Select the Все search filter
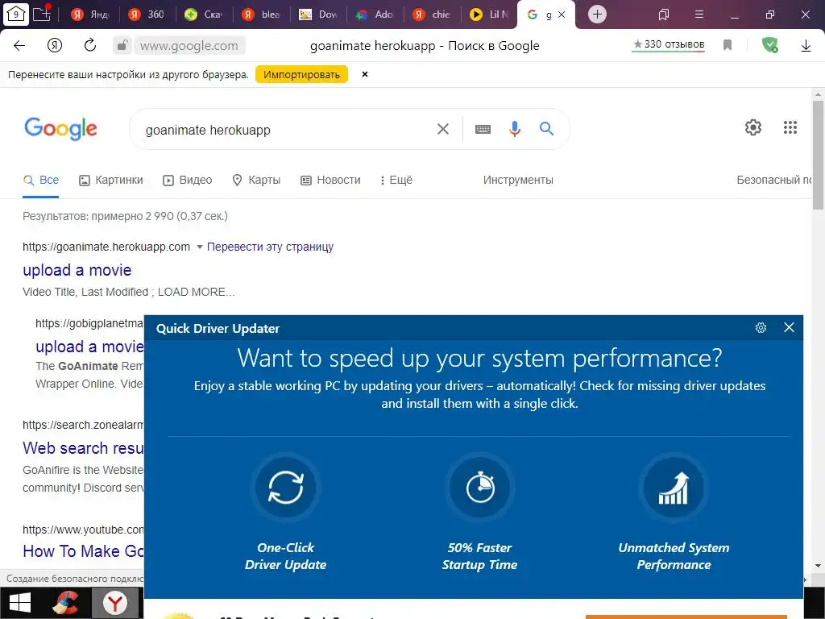The height and width of the screenshot is (619, 825). click(41, 180)
